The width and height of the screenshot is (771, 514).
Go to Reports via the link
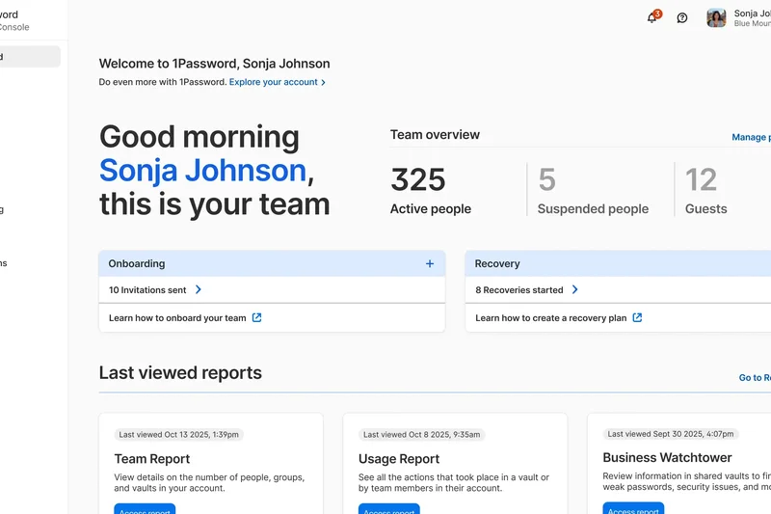(754, 378)
